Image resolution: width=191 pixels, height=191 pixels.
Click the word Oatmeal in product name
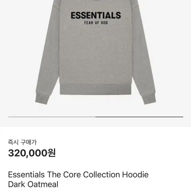[x=43, y=184]
